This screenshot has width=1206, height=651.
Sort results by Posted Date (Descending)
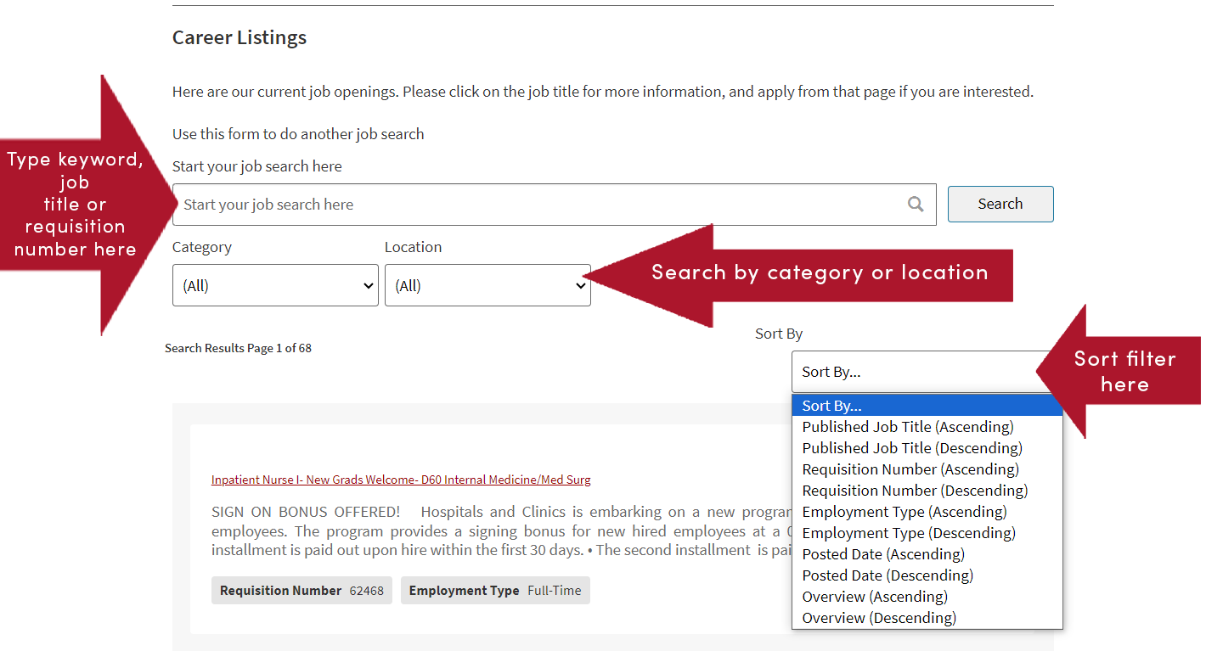click(887, 575)
